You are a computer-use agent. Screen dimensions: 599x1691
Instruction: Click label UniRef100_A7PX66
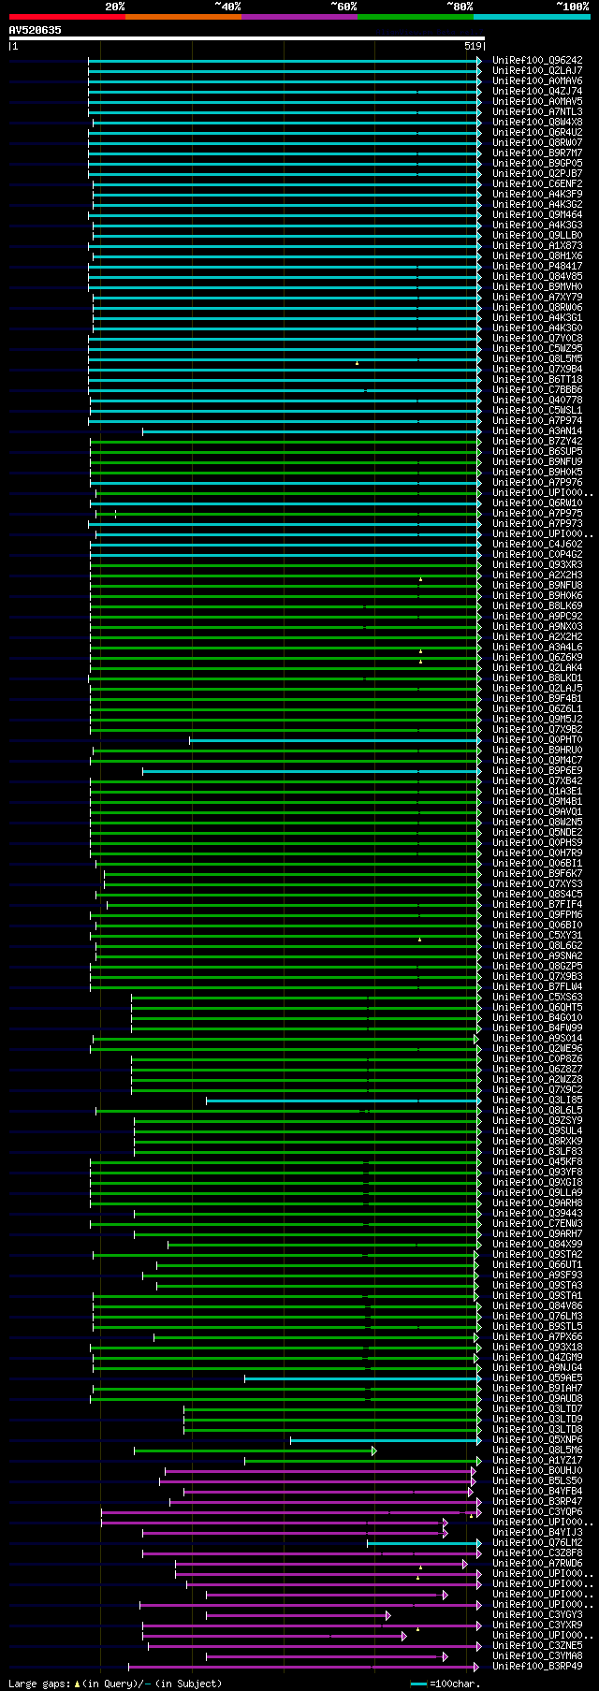click(x=537, y=1337)
